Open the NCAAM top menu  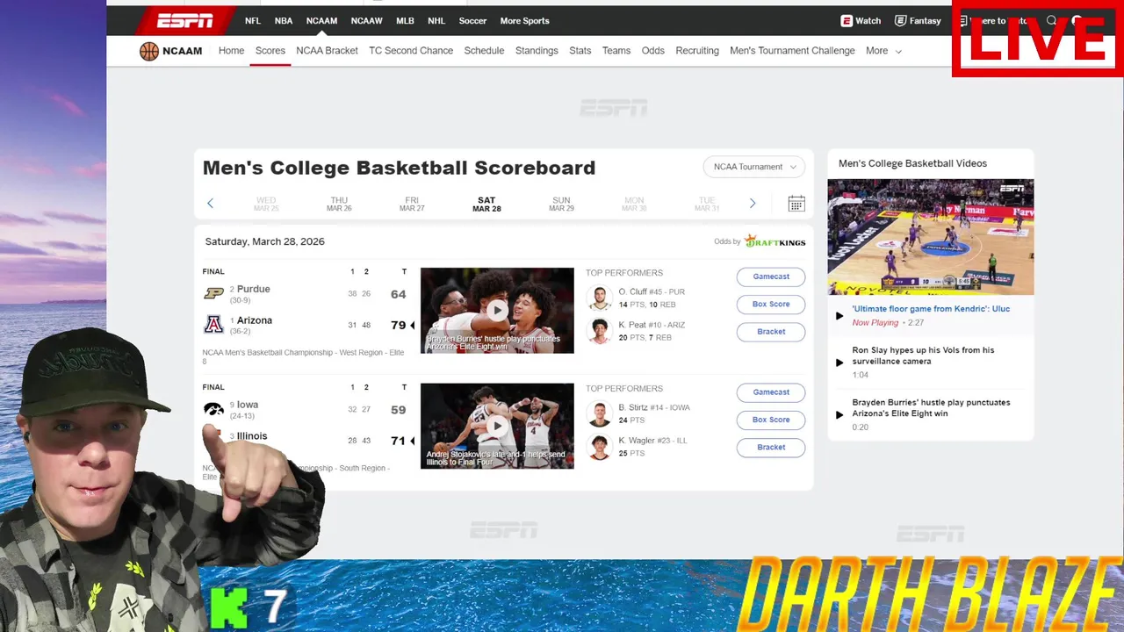click(x=321, y=21)
